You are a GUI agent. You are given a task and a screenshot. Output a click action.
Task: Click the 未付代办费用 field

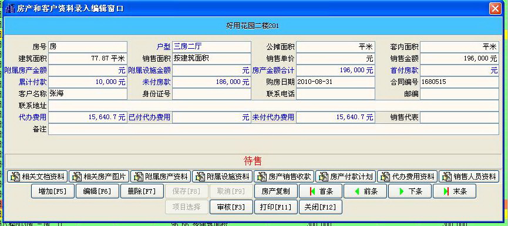click(335, 117)
